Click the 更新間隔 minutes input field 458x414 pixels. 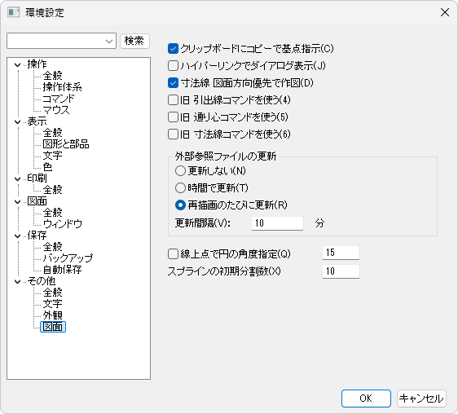(277, 223)
